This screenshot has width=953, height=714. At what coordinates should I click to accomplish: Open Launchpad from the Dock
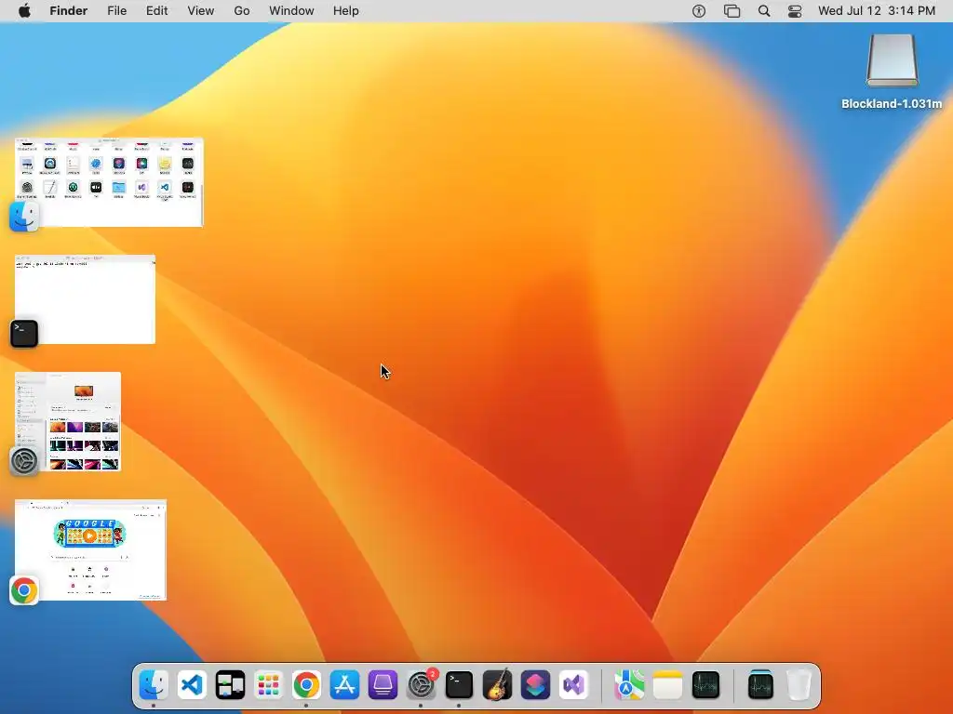[x=268, y=685]
